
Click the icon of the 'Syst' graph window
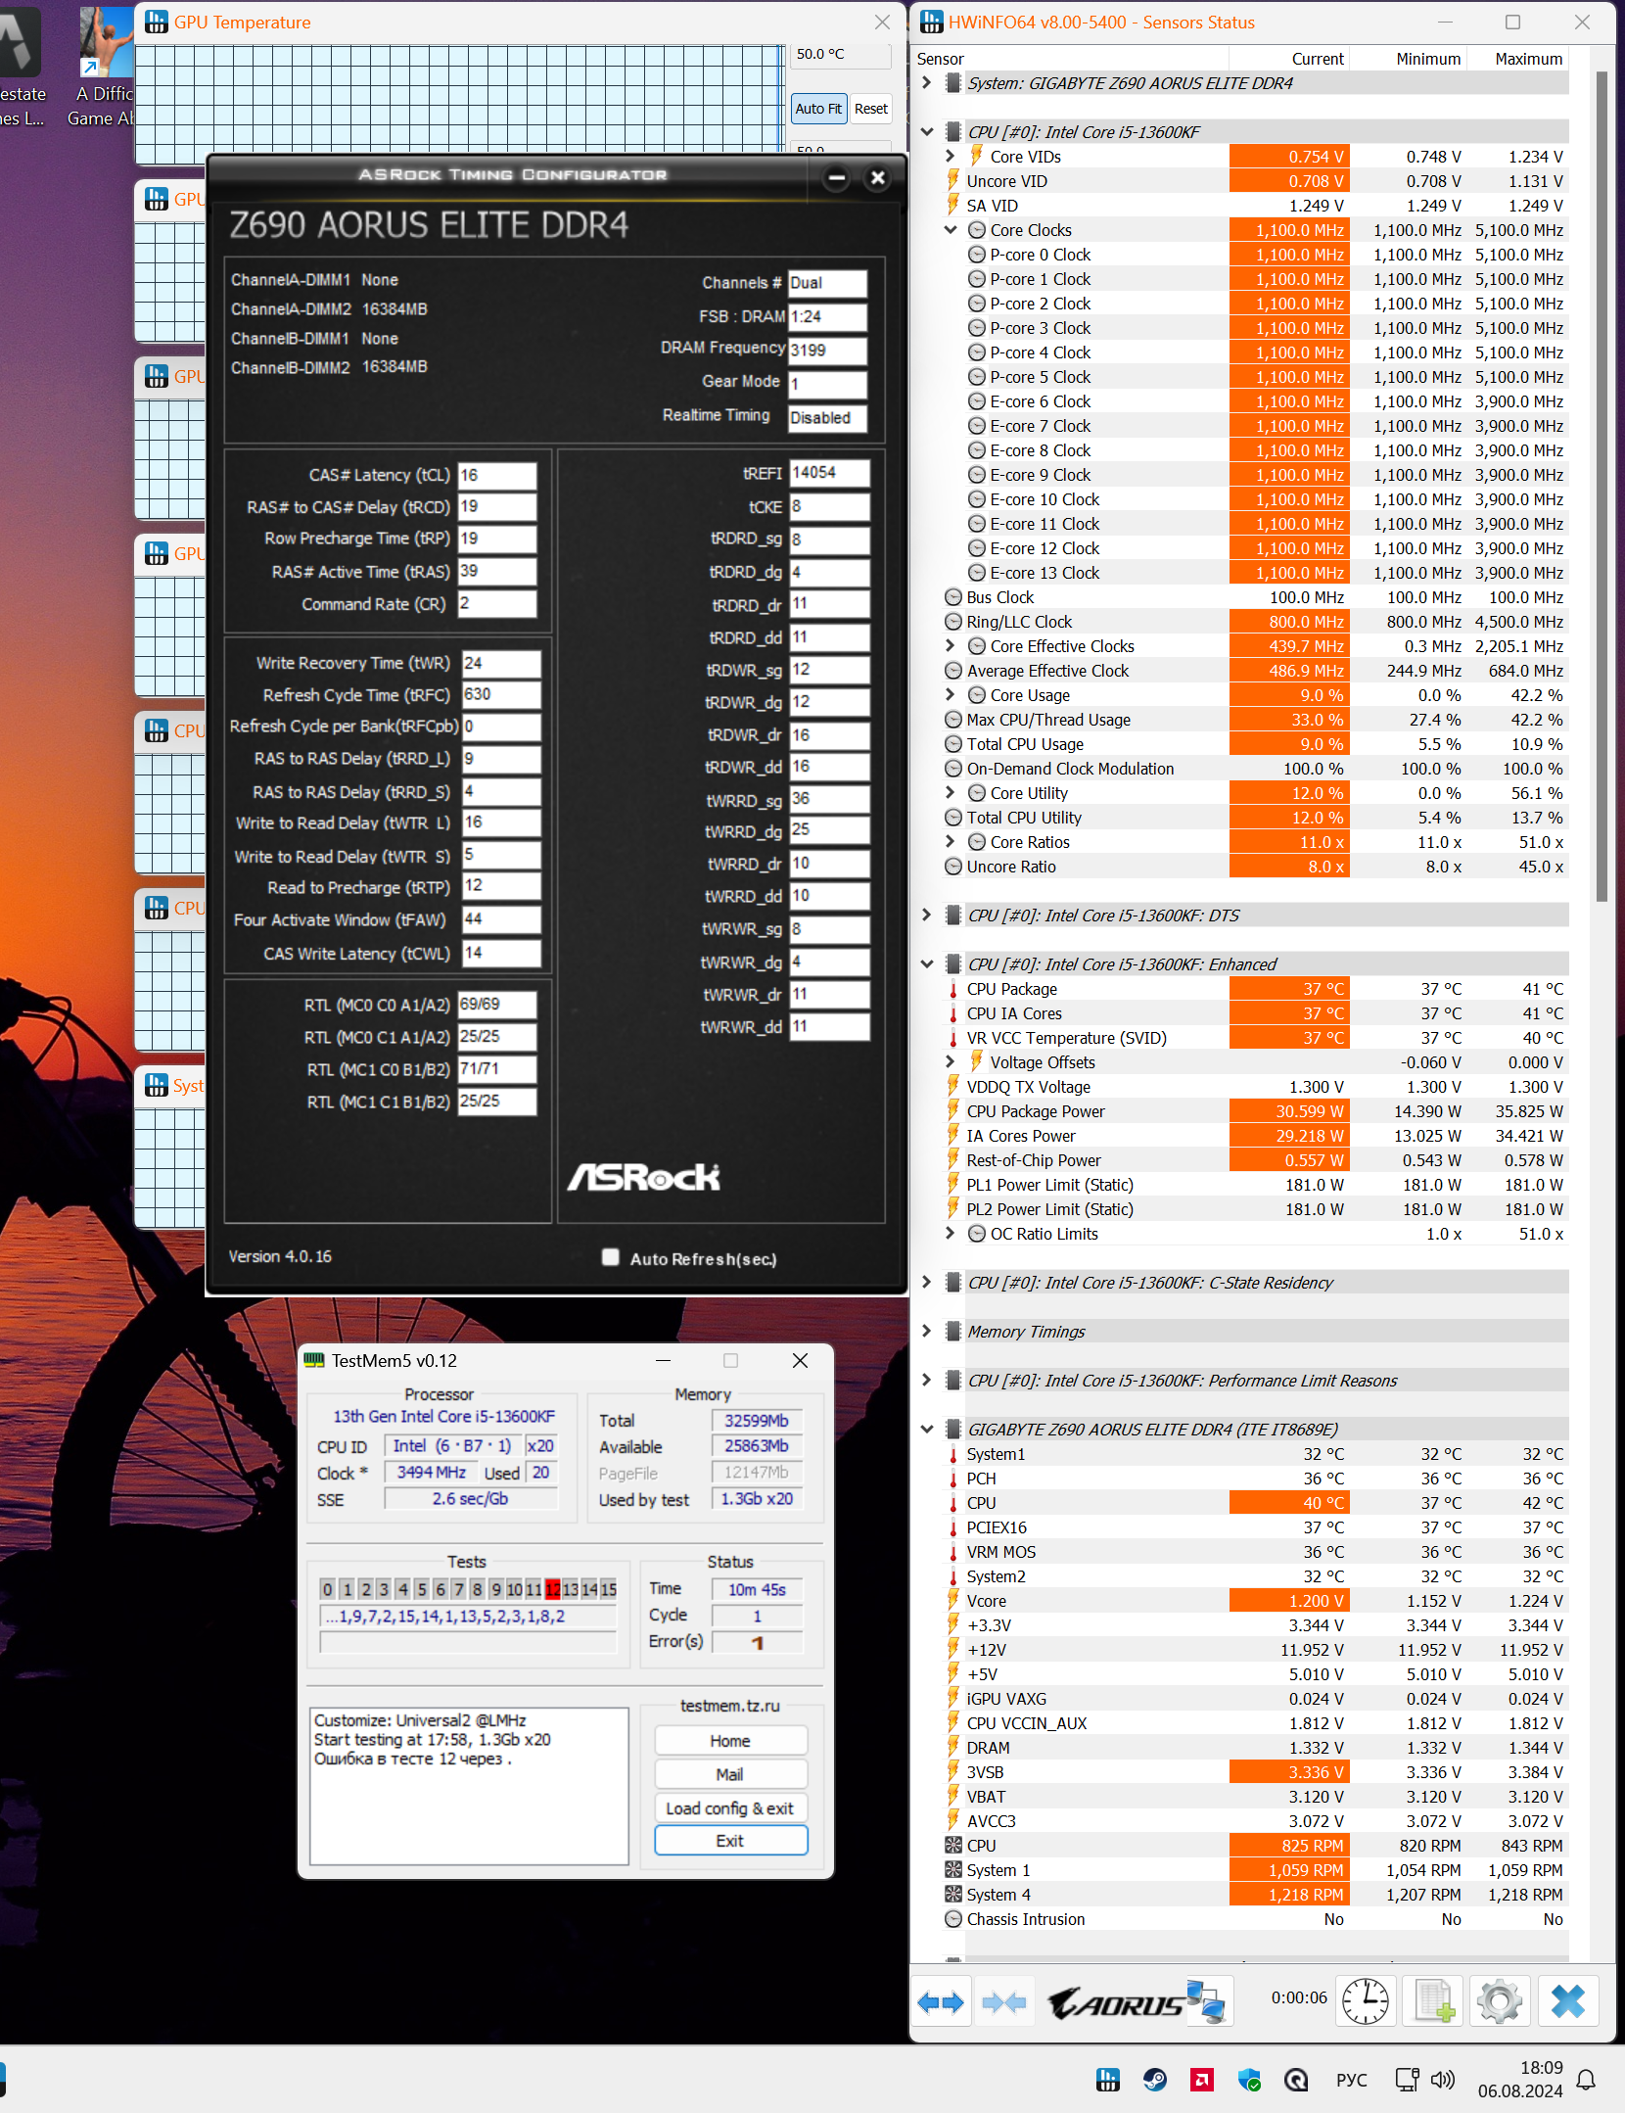point(157,1085)
